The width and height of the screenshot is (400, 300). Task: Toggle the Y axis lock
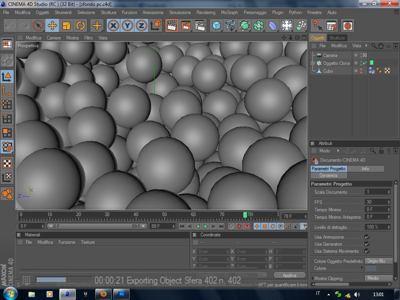(127, 26)
